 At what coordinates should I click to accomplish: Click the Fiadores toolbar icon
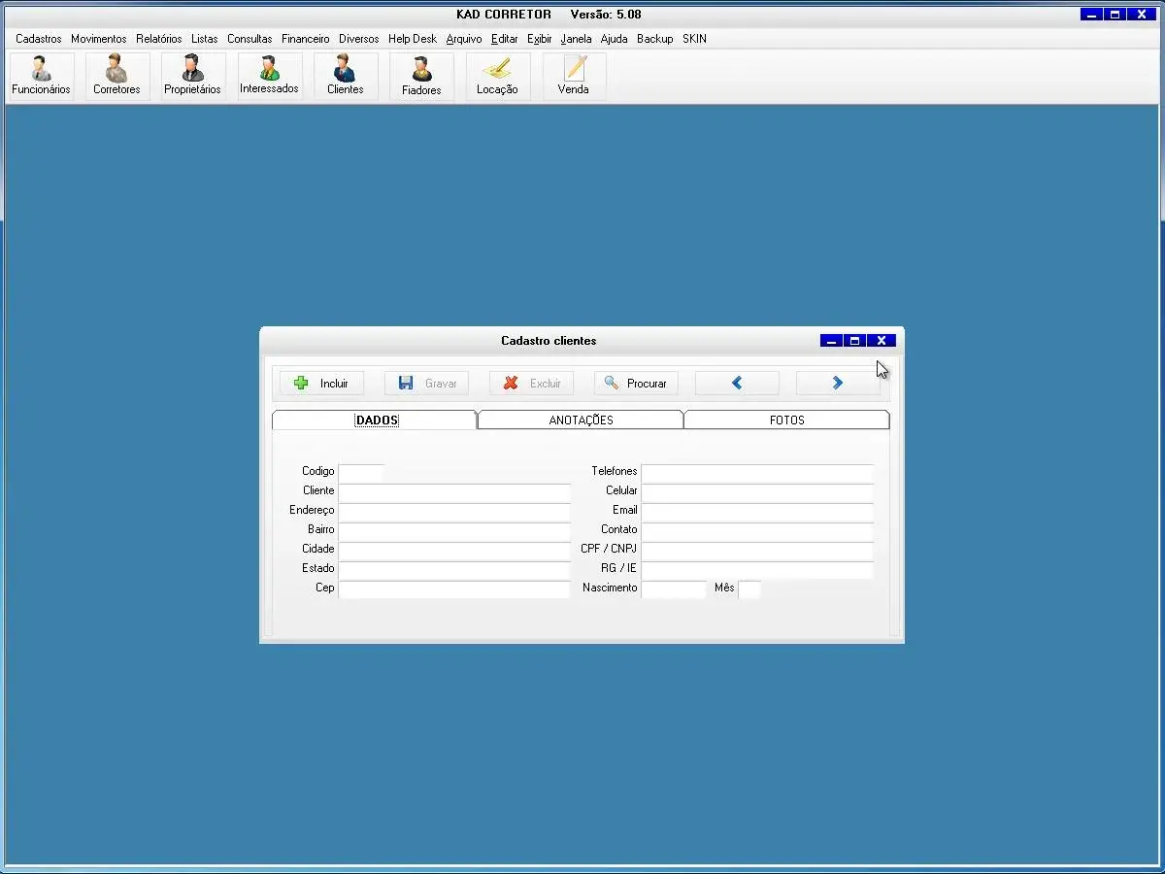[x=421, y=76]
